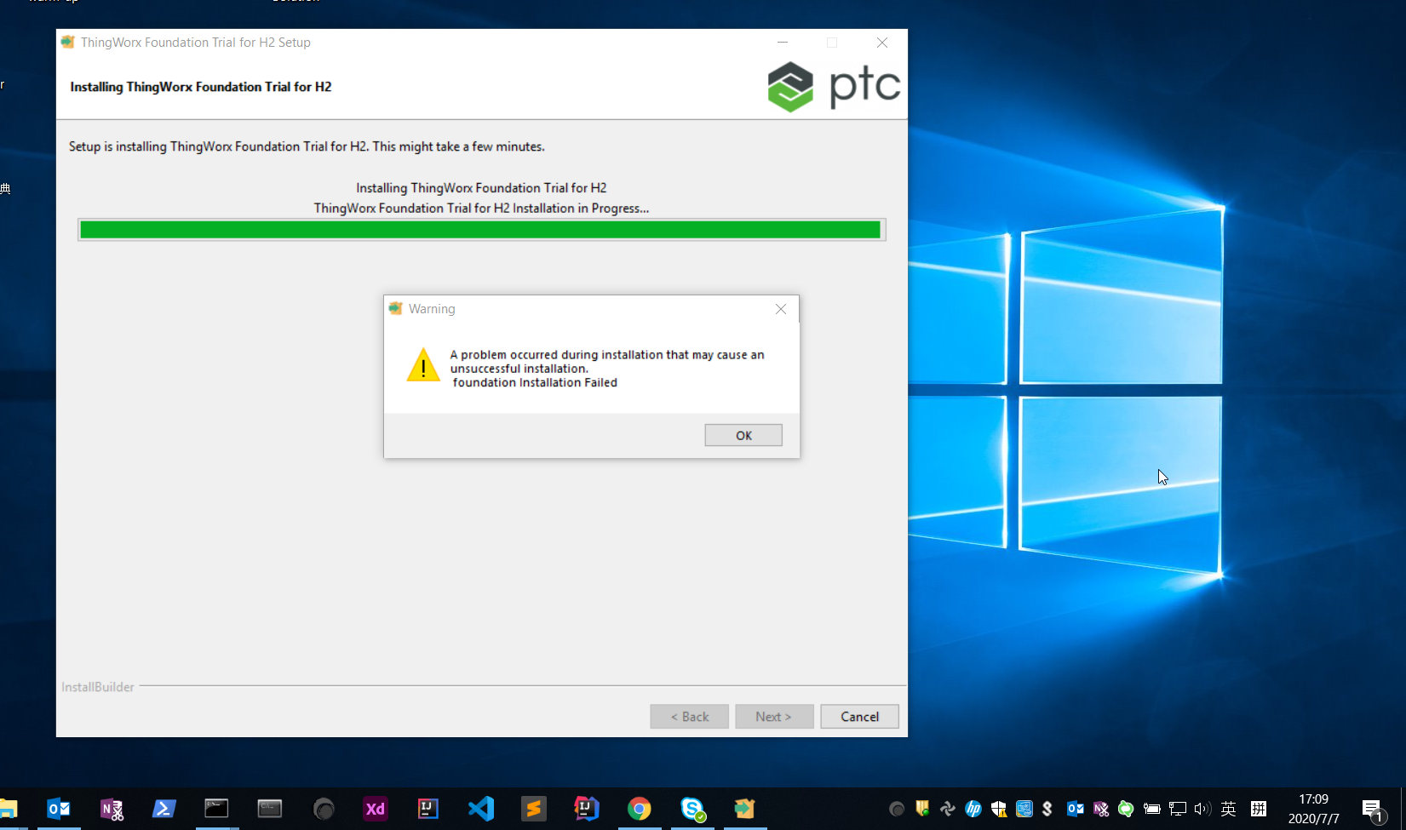Switch input method via the 英 tray indicator
This screenshot has height=830, width=1406.
click(1229, 809)
